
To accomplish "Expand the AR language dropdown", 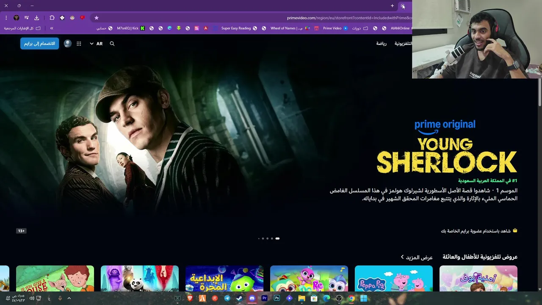I will [x=96, y=44].
